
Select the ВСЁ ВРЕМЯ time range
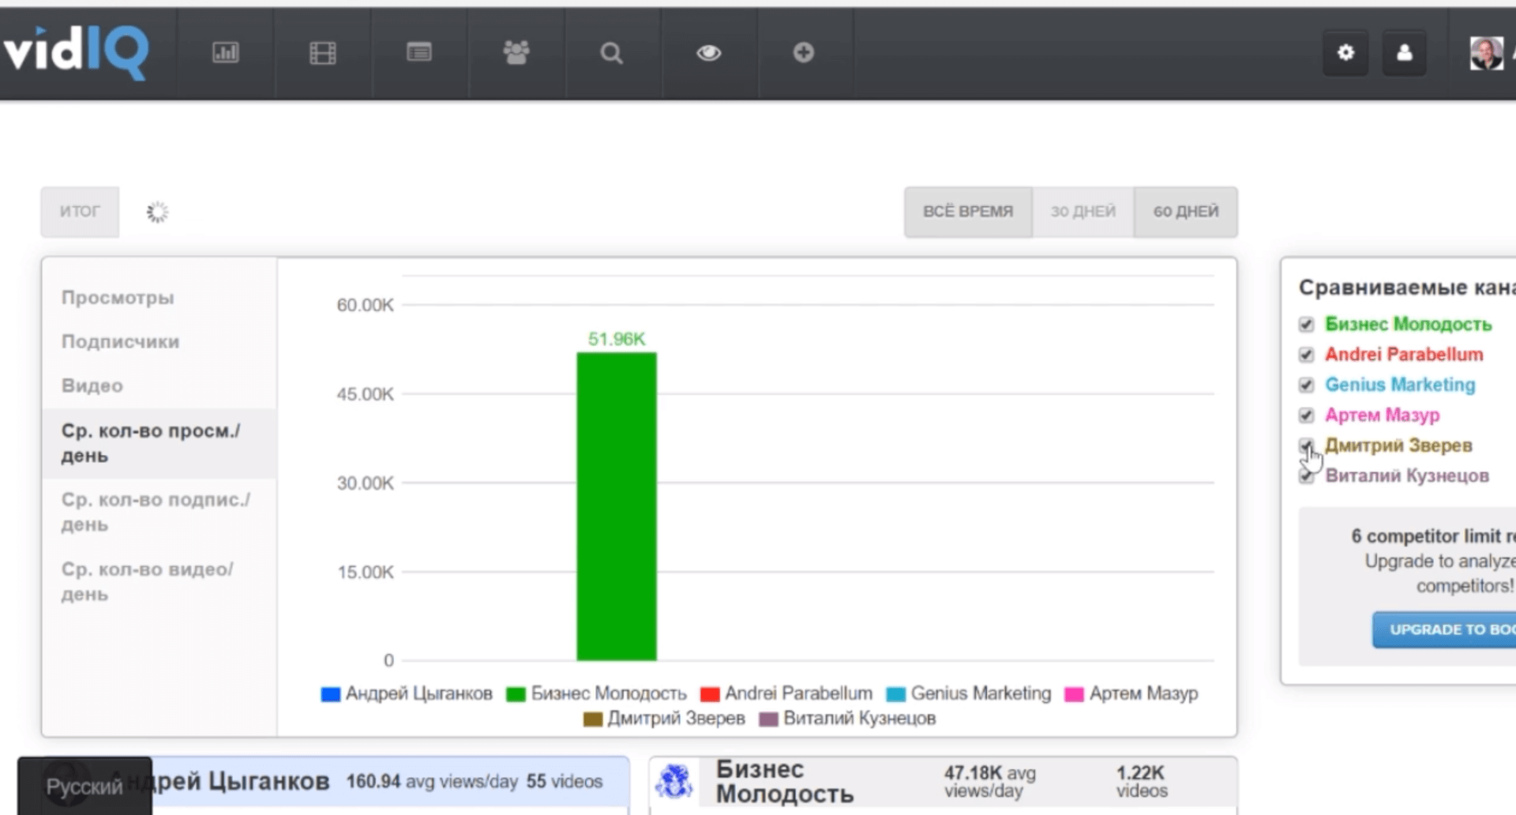(968, 212)
